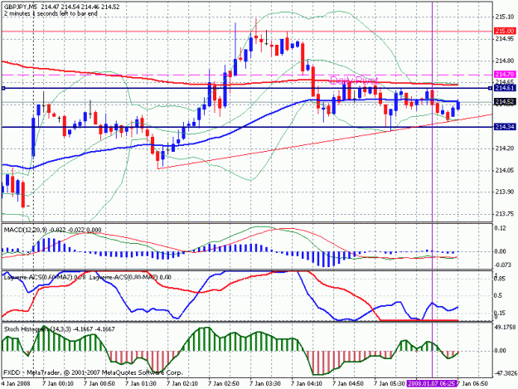The image size is (518, 389).
Task: Click the 214.95 price scale value
Action: click(505, 39)
